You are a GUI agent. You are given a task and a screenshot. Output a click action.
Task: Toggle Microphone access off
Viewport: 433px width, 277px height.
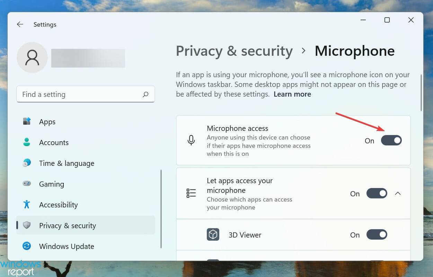[x=391, y=140]
